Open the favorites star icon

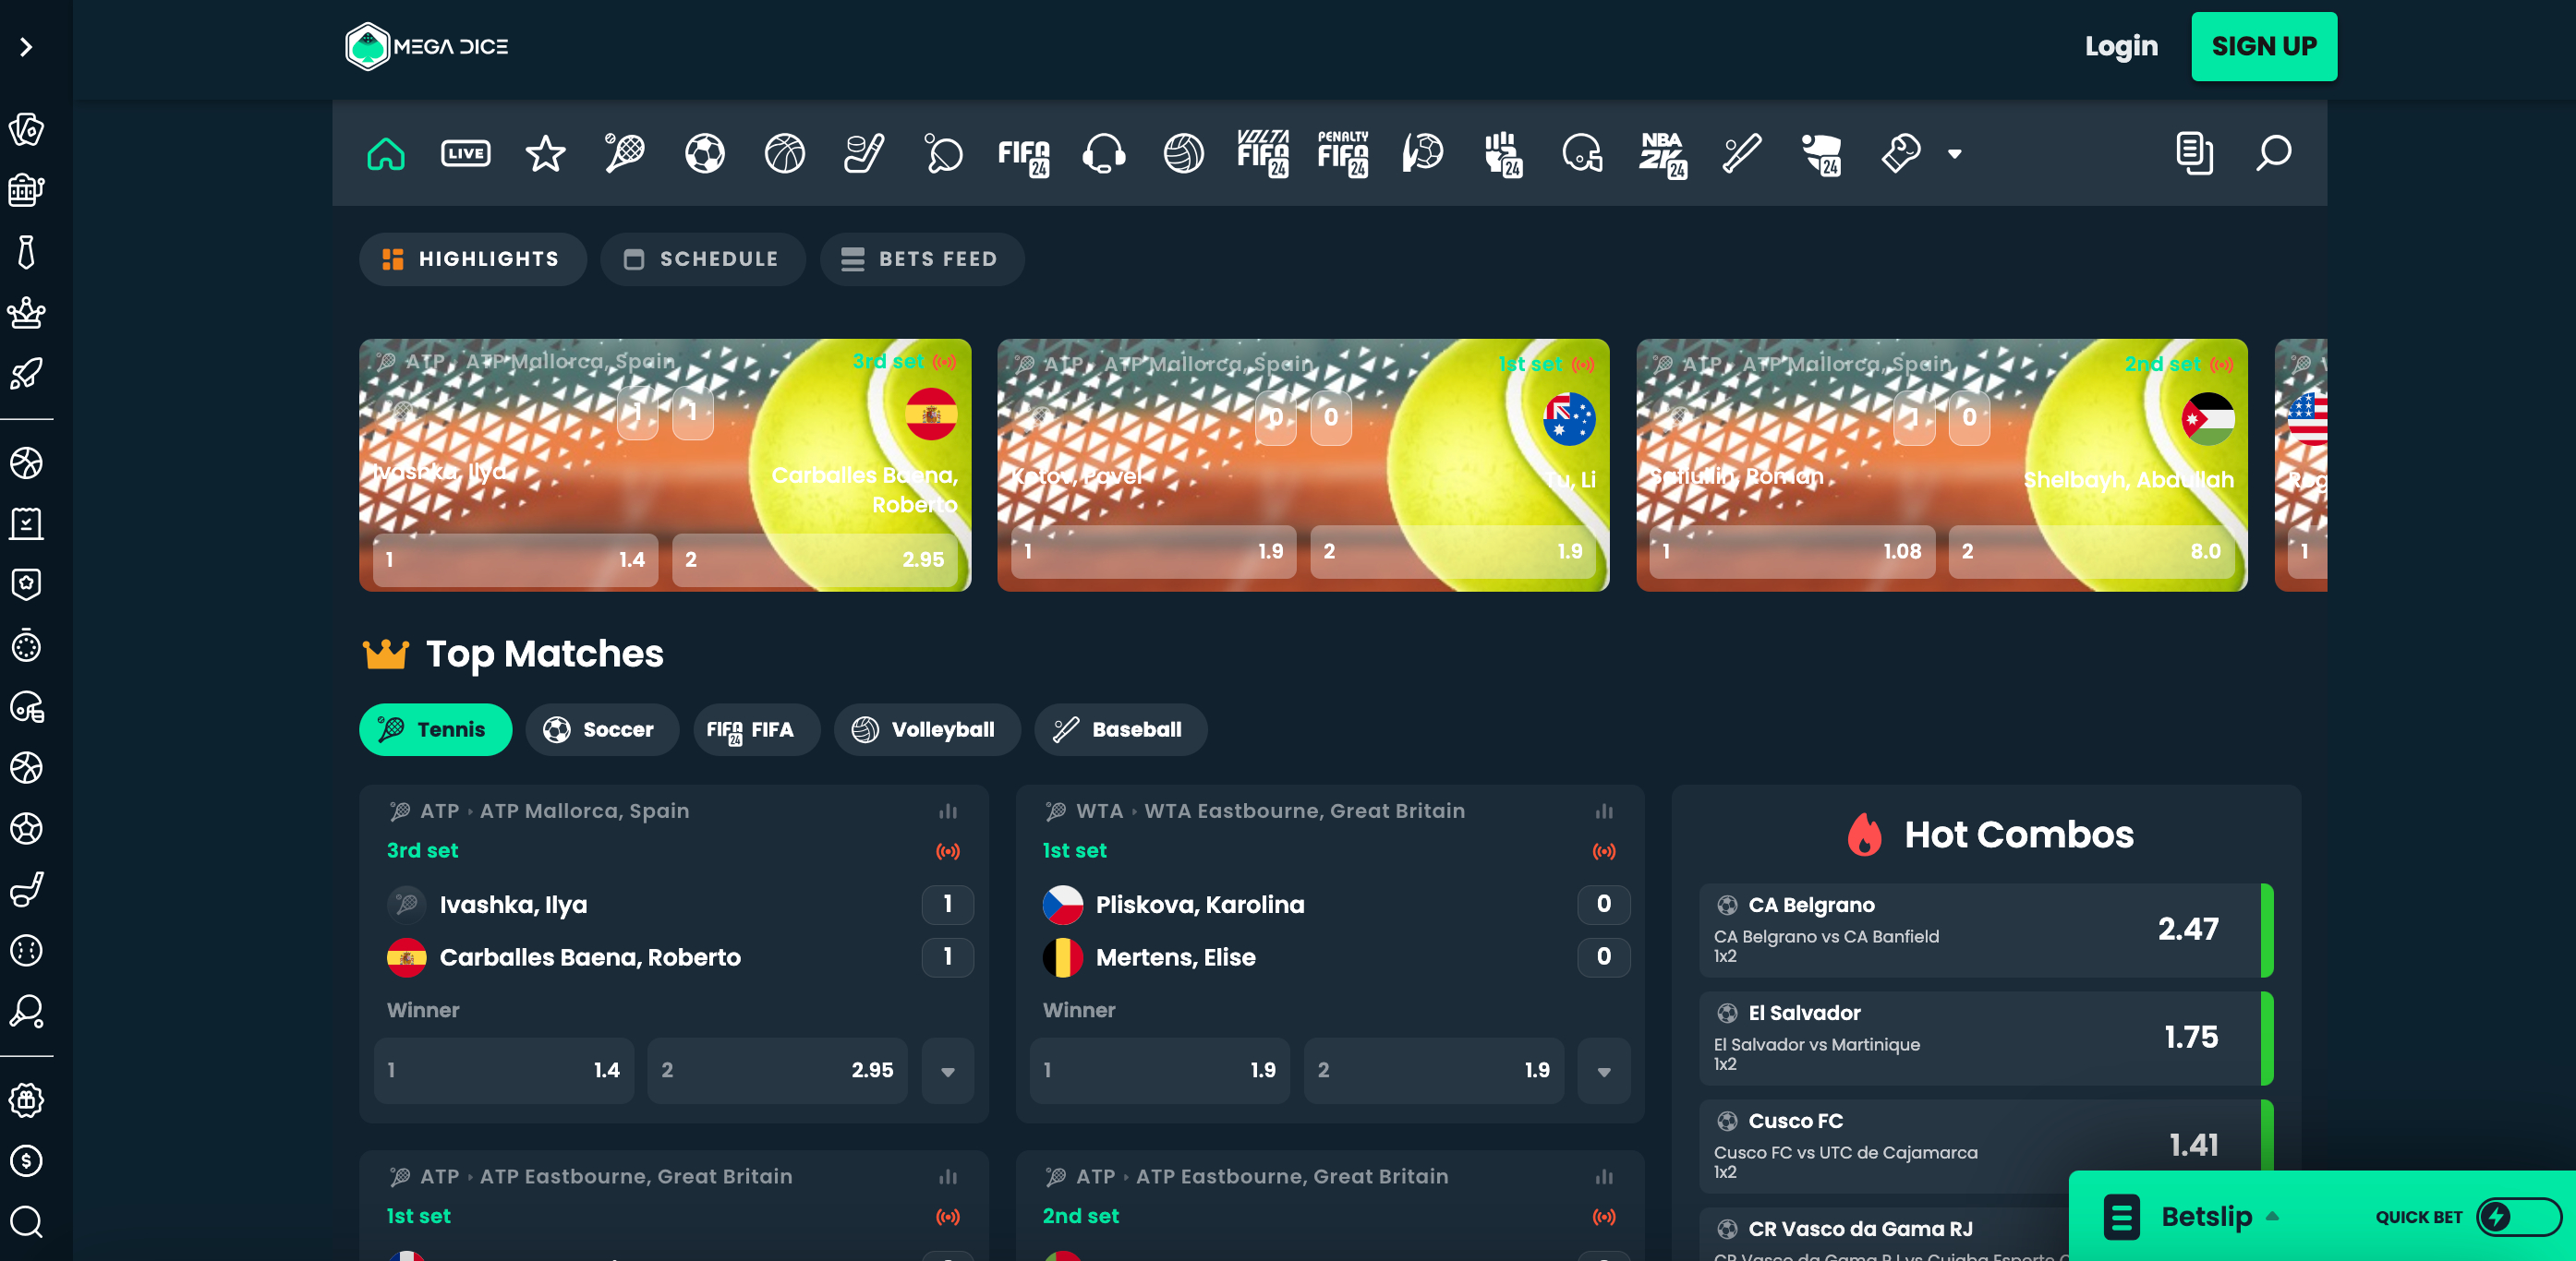tap(545, 154)
